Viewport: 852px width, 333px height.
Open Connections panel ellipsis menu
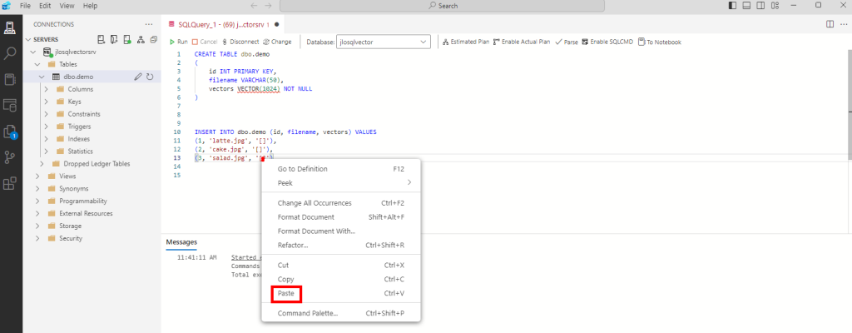pos(149,24)
